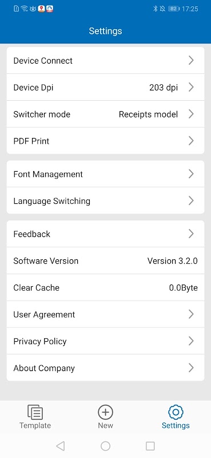Change Switcher mode from Receipts model

tap(105, 114)
